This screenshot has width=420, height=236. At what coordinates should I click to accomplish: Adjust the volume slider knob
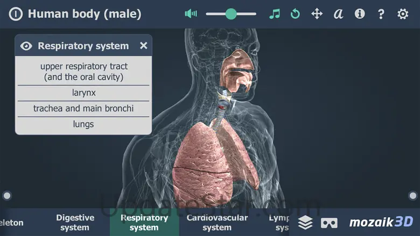point(231,14)
